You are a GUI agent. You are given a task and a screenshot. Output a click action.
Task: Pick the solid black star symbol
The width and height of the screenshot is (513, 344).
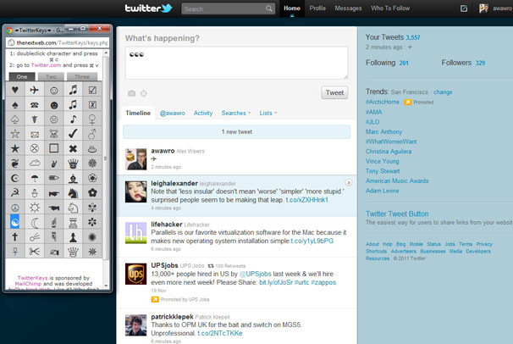click(x=15, y=148)
